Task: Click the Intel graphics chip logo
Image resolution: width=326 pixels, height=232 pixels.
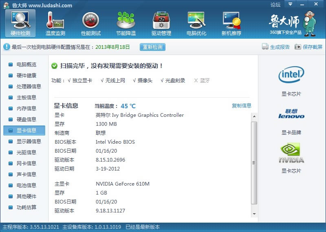Action: tap(291, 74)
